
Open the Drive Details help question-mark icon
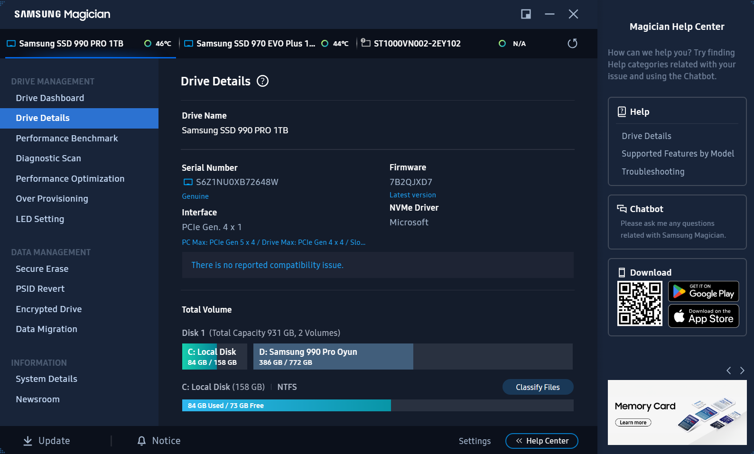click(262, 81)
